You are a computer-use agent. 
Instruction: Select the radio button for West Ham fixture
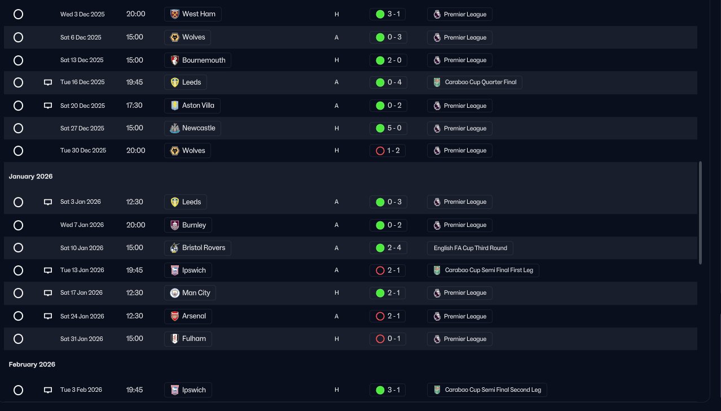(x=18, y=14)
